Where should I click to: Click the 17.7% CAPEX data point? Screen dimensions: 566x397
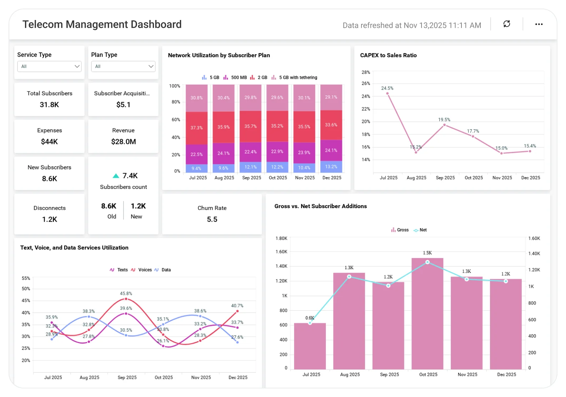(473, 136)
